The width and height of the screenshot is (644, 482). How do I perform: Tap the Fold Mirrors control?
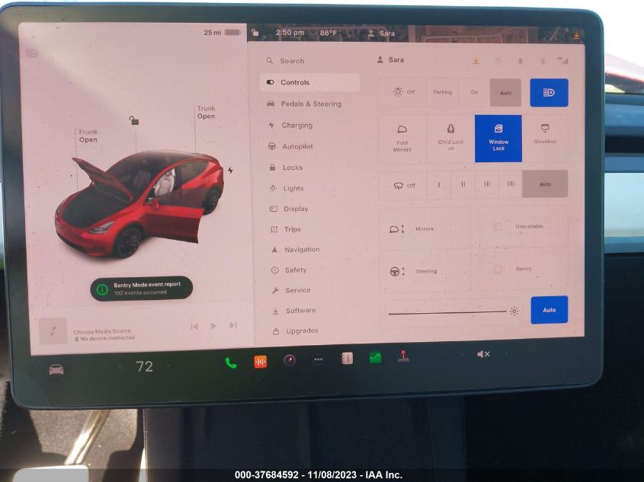[x=402, y=138]
